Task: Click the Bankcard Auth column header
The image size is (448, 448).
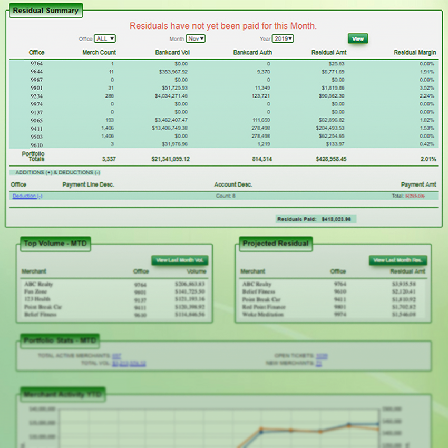Action: pos(252,53)
